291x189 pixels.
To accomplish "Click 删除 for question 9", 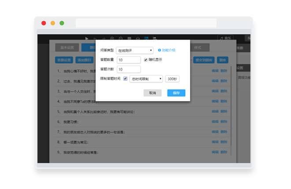I will (224, 152).
